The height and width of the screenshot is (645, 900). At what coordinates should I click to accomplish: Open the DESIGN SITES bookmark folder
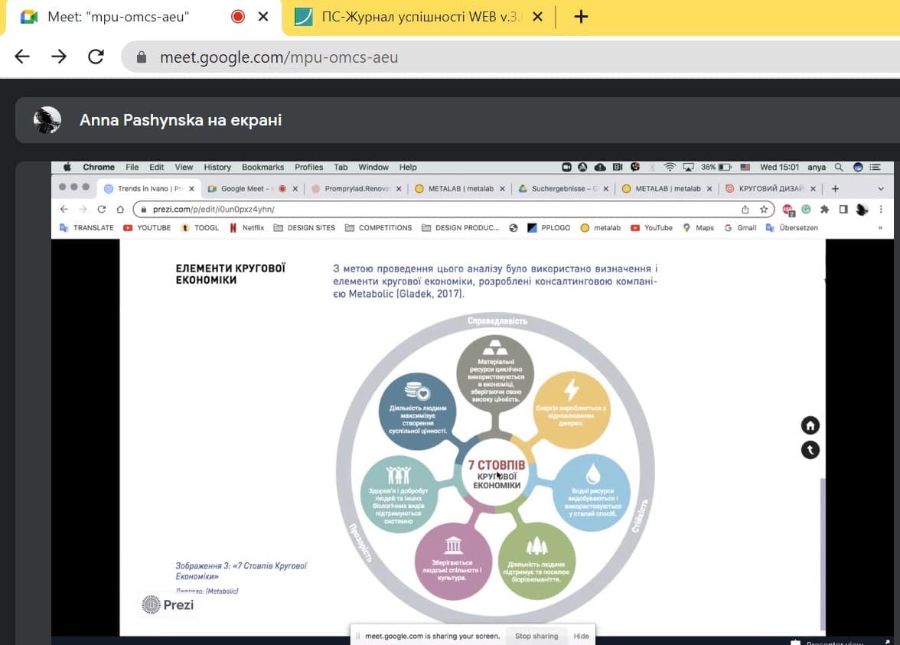coord(305,227)
